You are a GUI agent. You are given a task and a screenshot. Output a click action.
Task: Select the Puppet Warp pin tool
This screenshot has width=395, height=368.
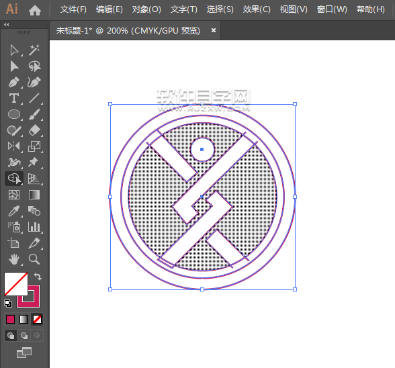point(34,163)
